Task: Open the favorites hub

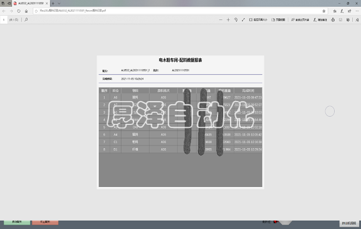Action: pos(335,11)
